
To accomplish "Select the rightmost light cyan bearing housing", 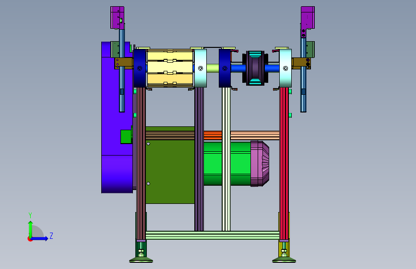I will click(285, 68).
